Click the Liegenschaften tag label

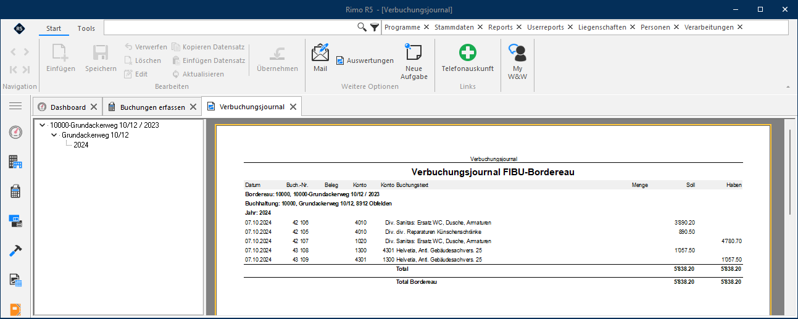pos(602,27)
